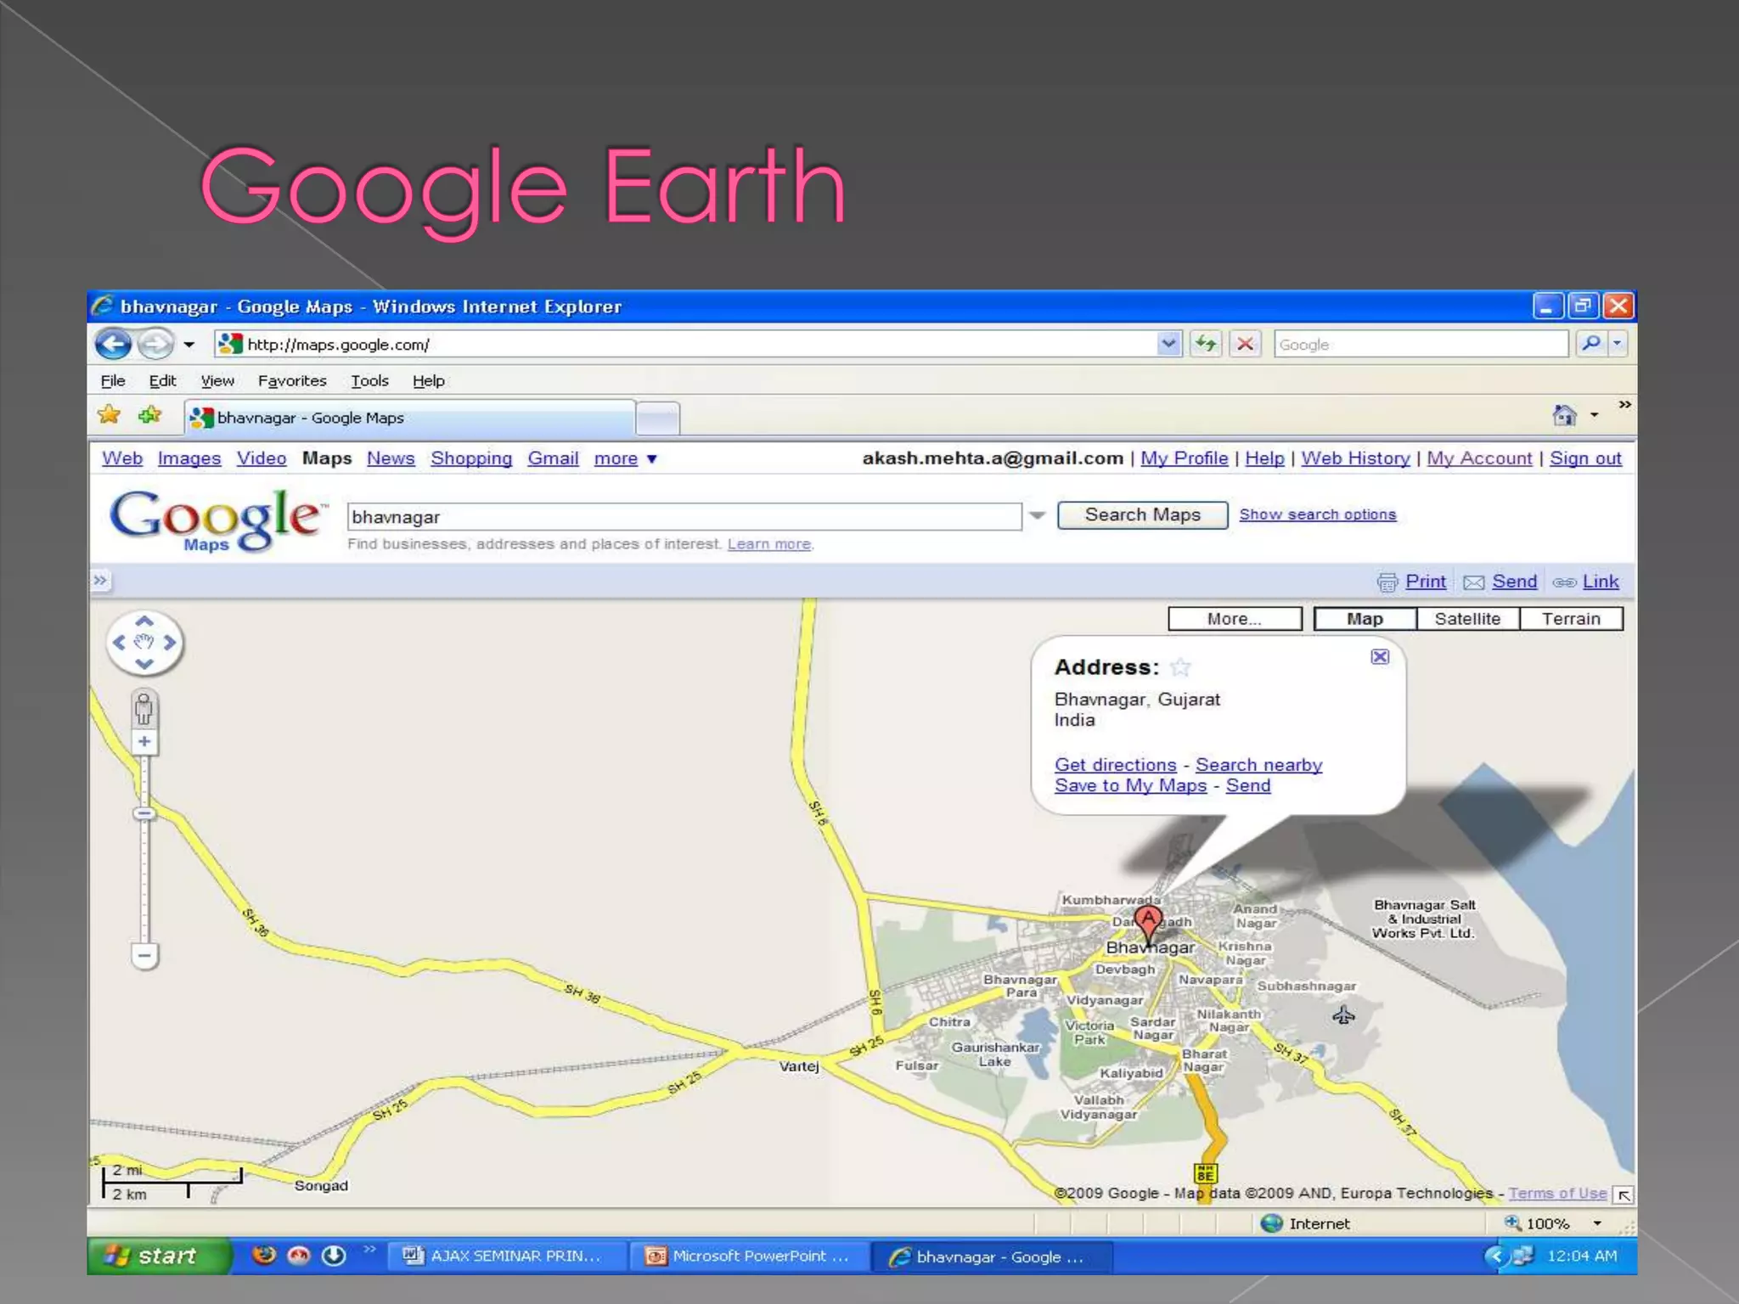Open the address bar URL dropdown
This screenshot has height=1304, width=1739.
[1169, 344]
